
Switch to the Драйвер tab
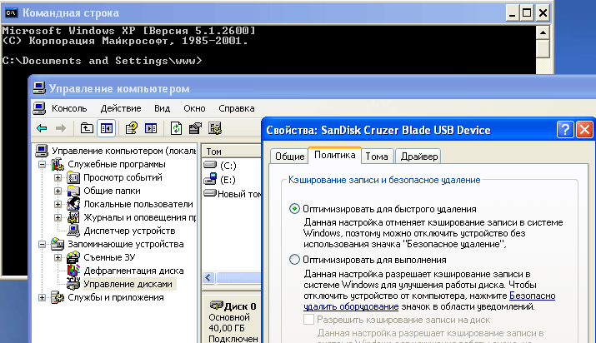pyautogui.click(x=419, y=157)
